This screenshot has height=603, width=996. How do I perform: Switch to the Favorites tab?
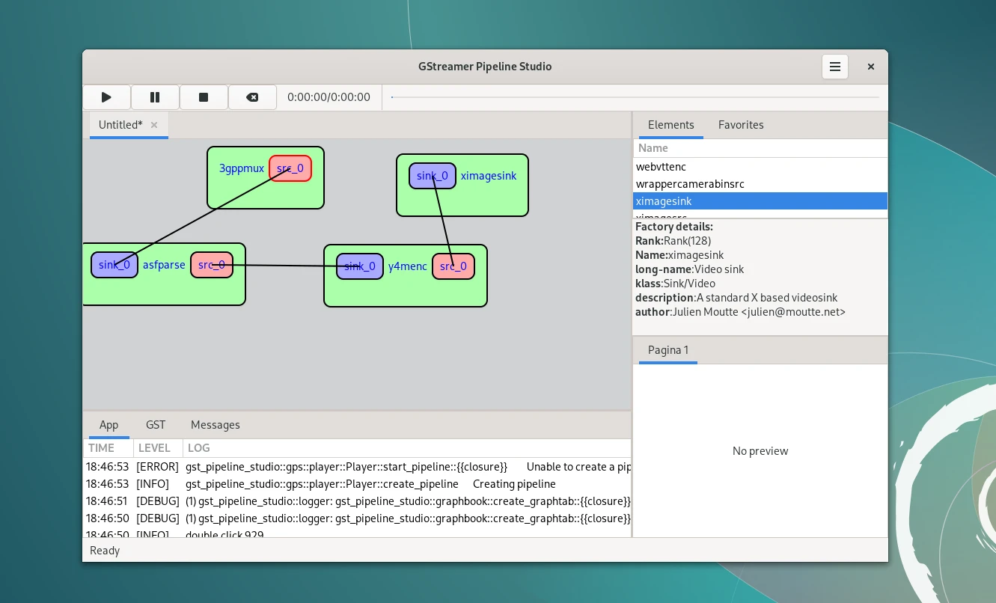741,125
